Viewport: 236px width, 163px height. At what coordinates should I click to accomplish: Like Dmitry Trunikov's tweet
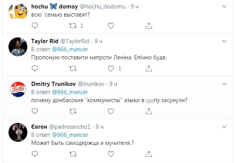(x=110, y=112)
